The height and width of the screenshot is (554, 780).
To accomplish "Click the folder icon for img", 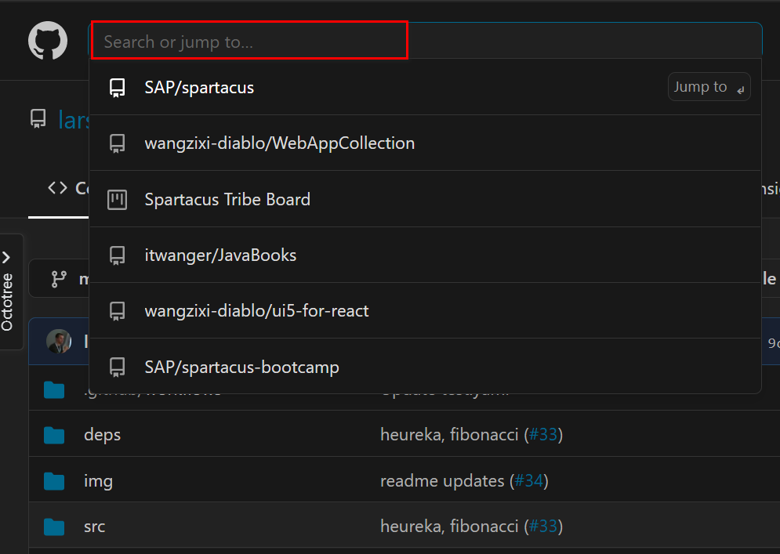I will point(54,481).
